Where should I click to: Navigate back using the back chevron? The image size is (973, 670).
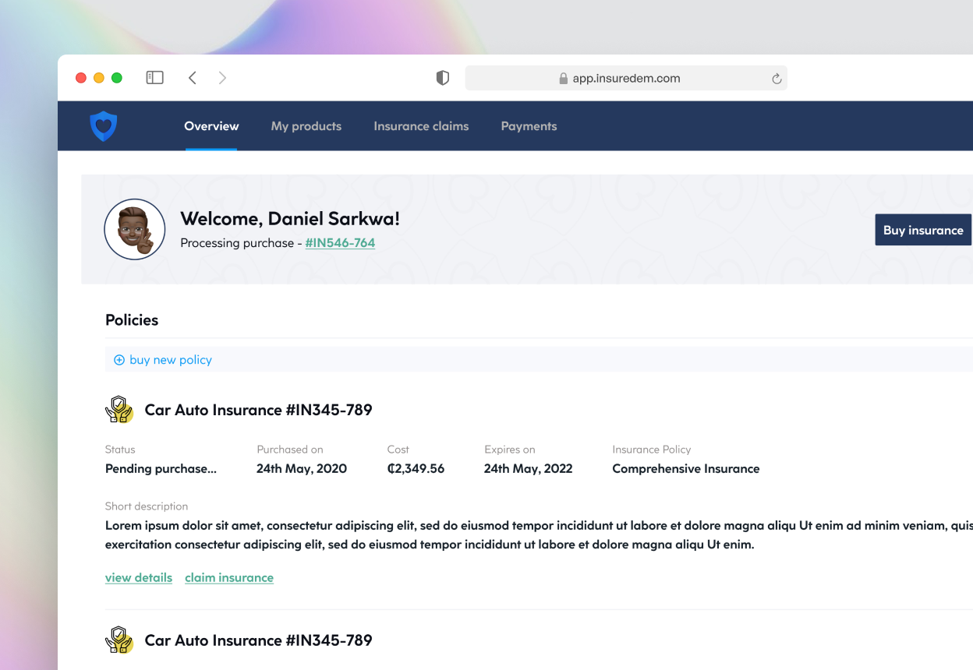[x=193, y=77]
